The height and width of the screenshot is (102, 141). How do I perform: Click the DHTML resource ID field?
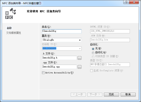(x=110, y=31)
